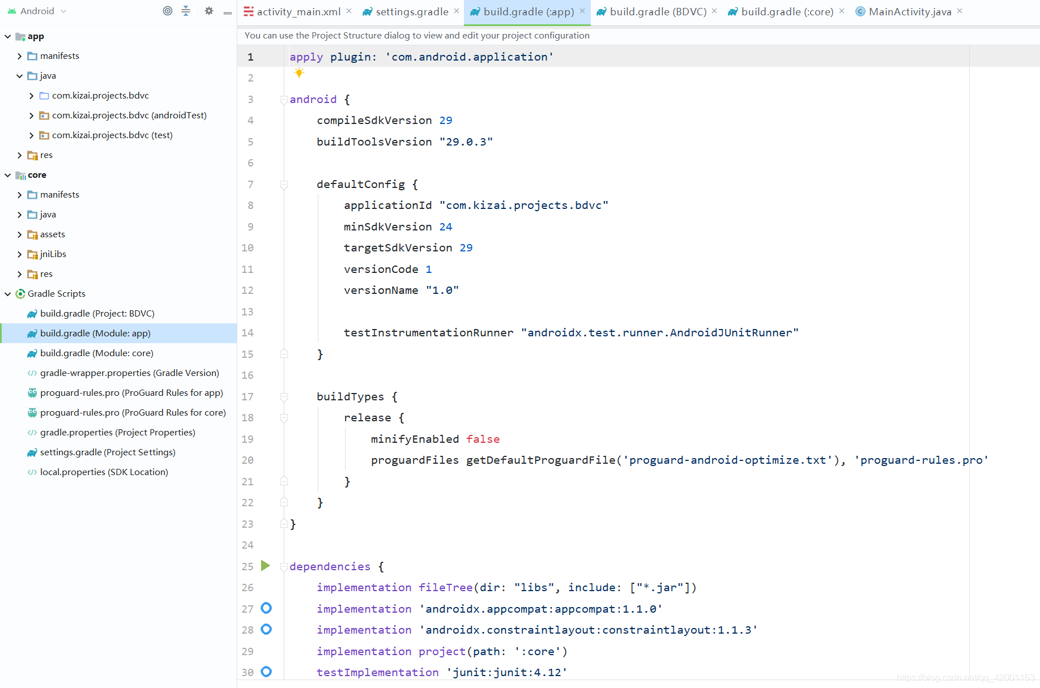
Task: Open the Android view dropdown
Action: (x=37, y=11)
